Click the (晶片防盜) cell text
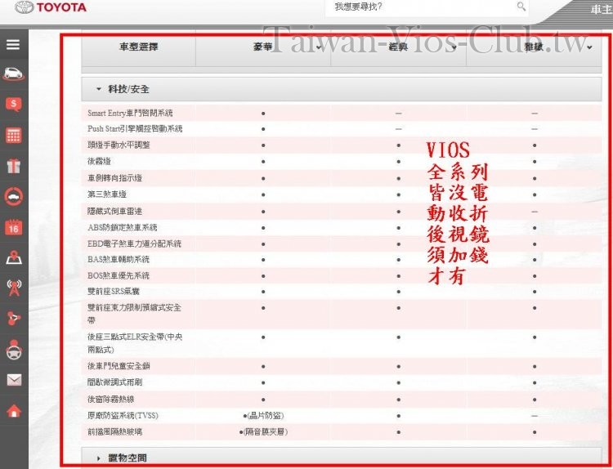Screen dimensions: 613x469 265,416
